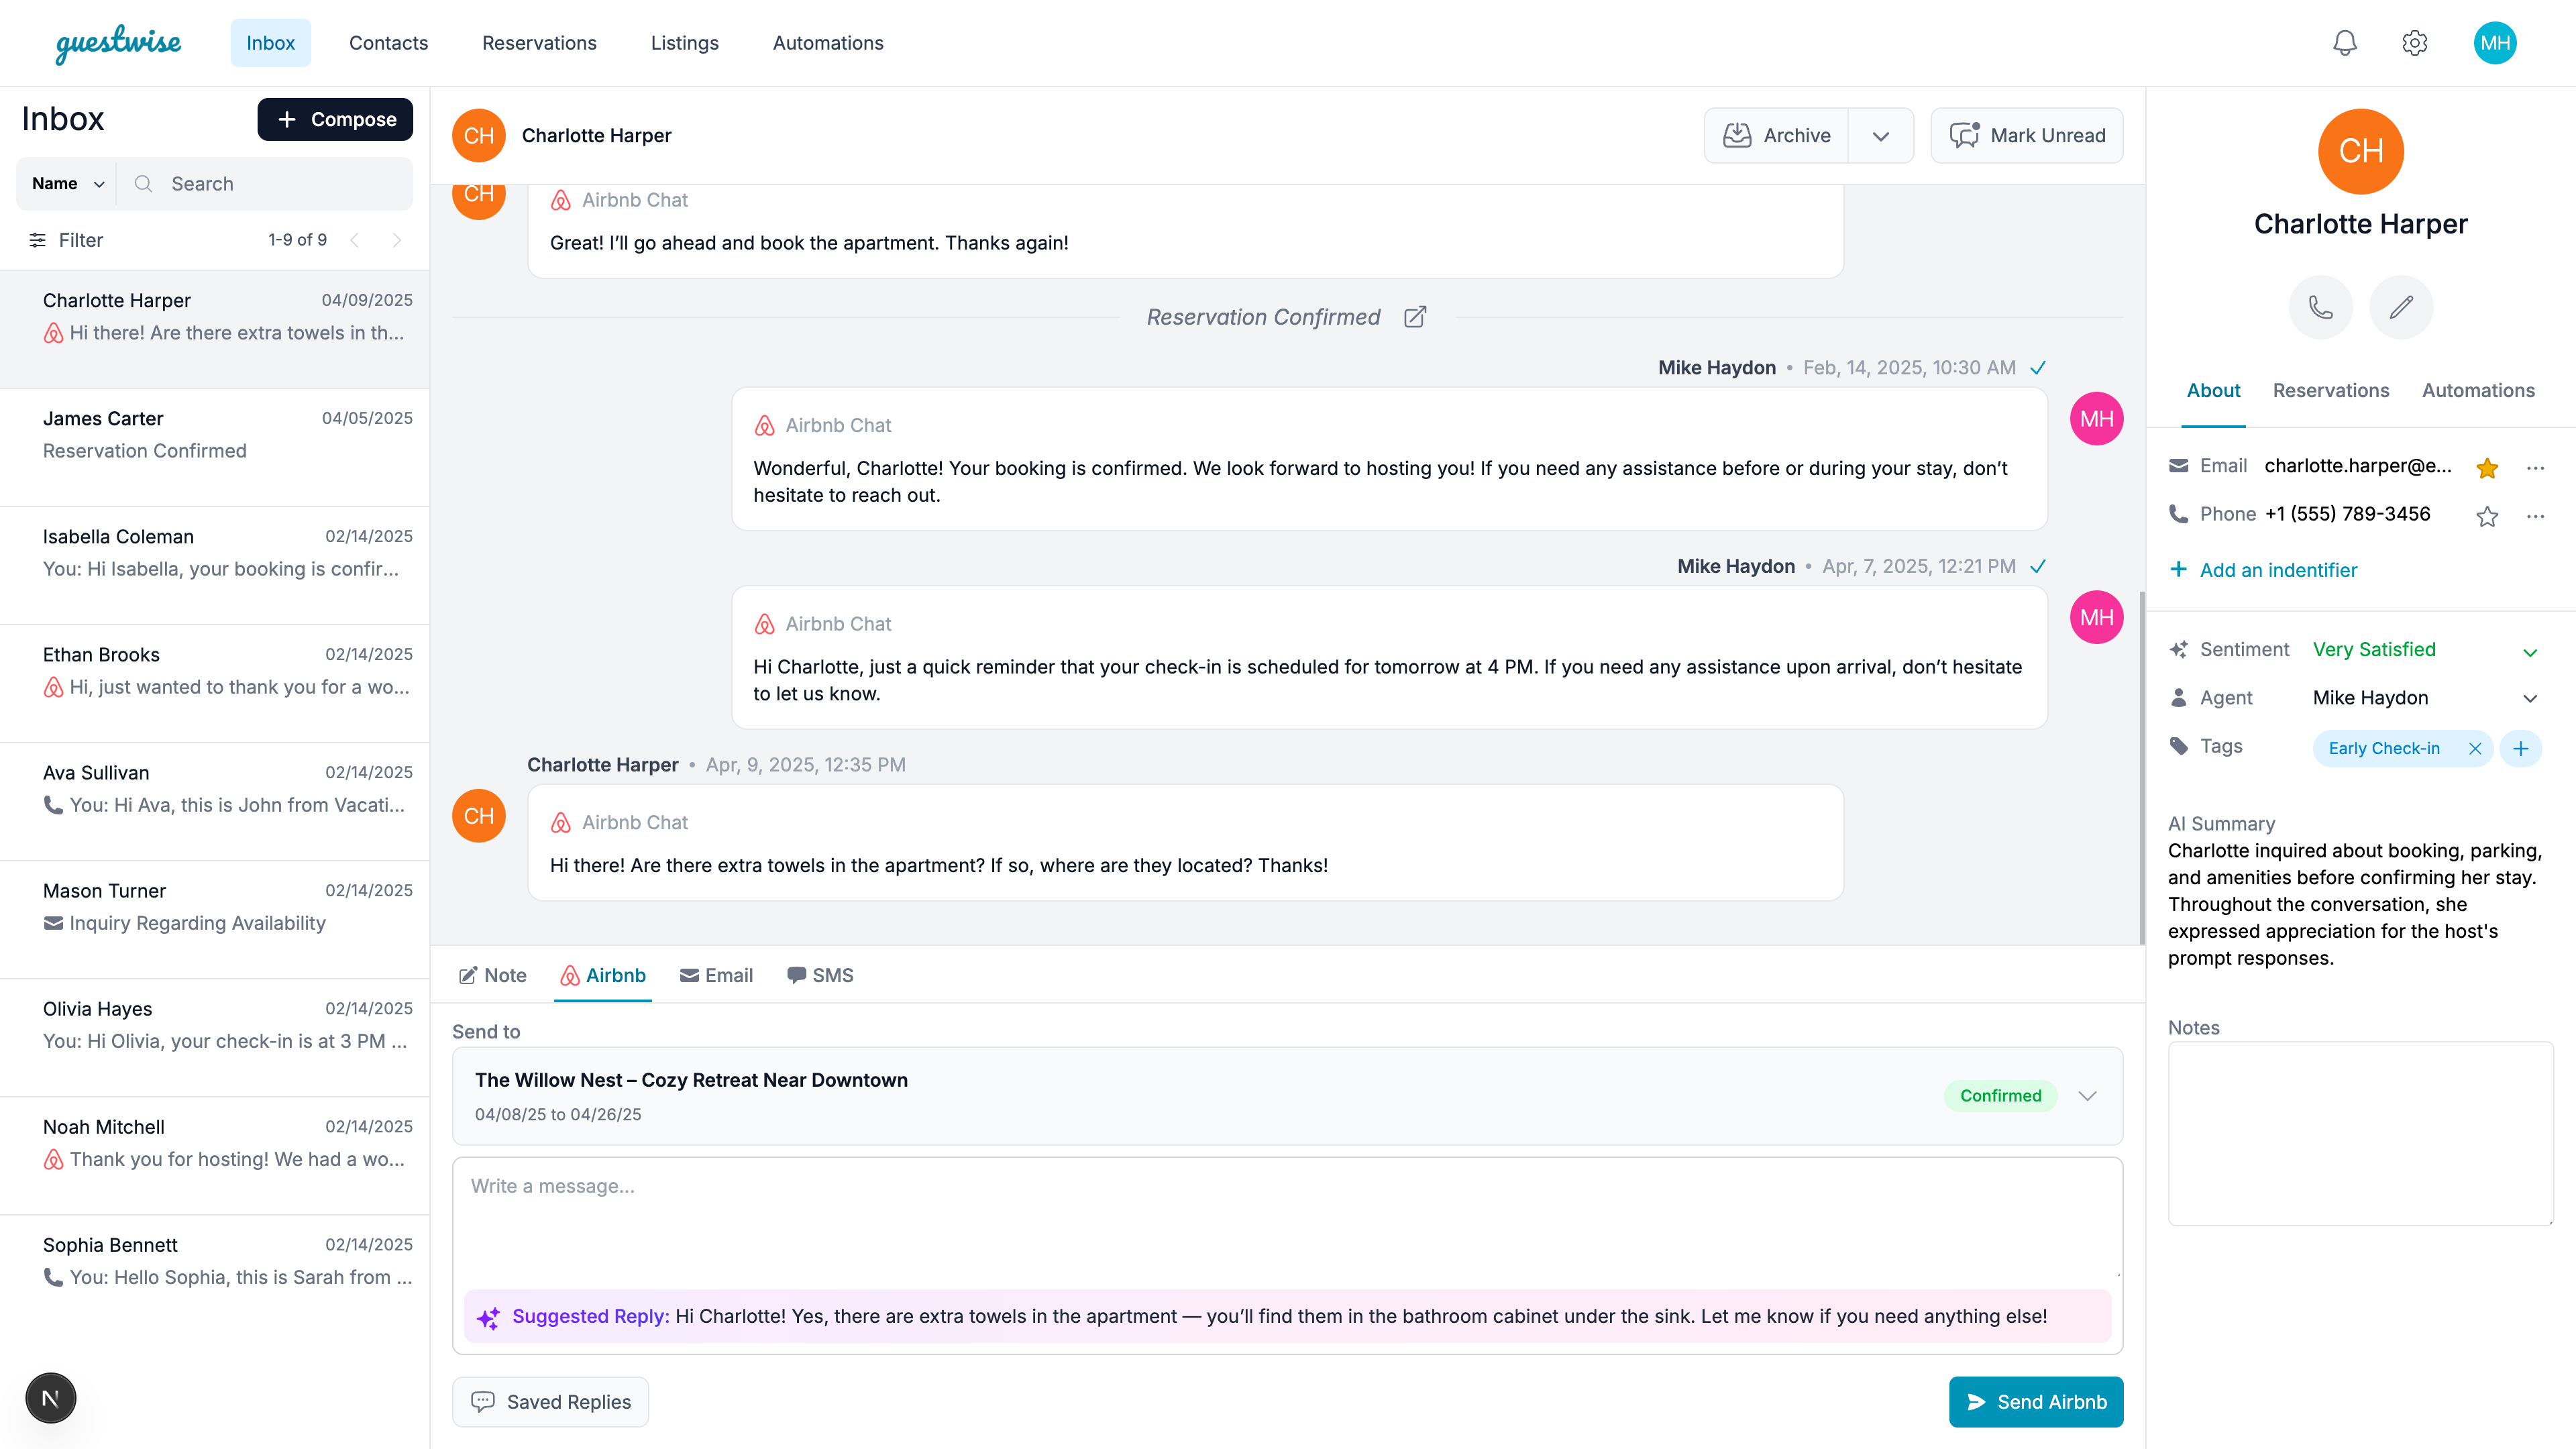Add a new tag with plus button

2520,749
